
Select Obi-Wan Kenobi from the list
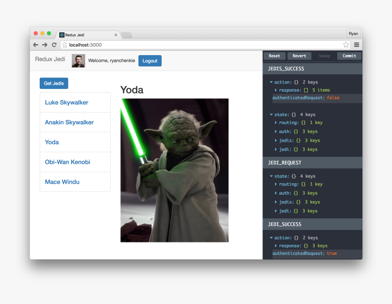[x=75, y=162]
